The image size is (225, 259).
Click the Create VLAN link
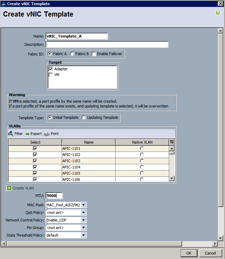(x=23, y=188)
